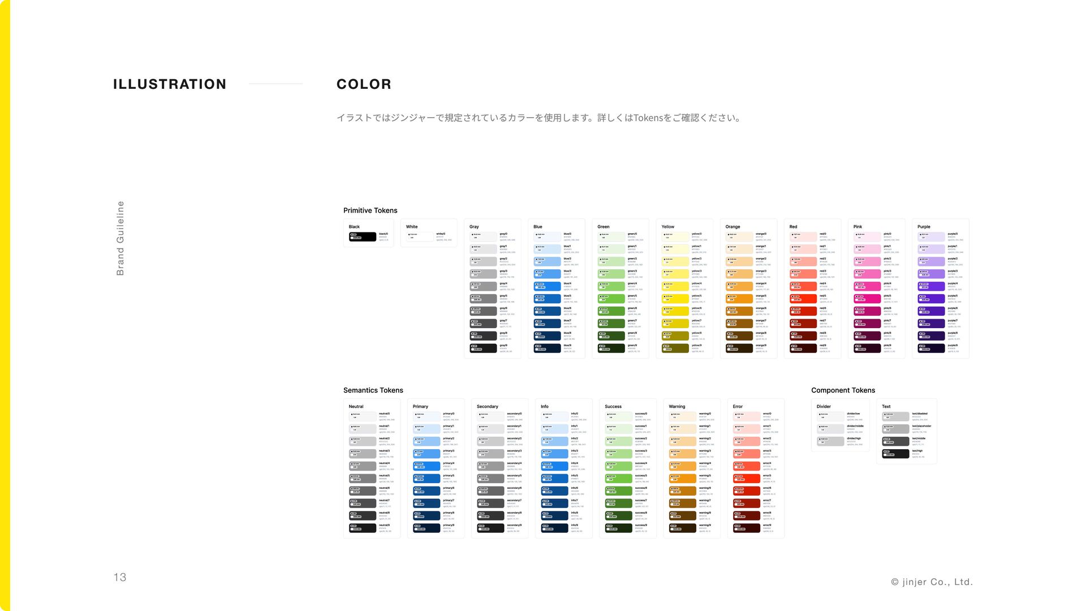Viewport: 1086px width, 611px height.
Task: Click the black/0 color swatch
Action: [362, 236]
